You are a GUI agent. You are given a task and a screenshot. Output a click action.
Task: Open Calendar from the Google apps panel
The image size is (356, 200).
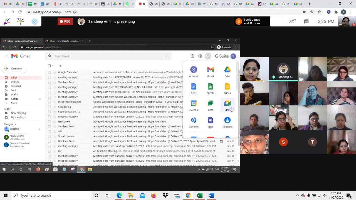click(x=194, y=106)
